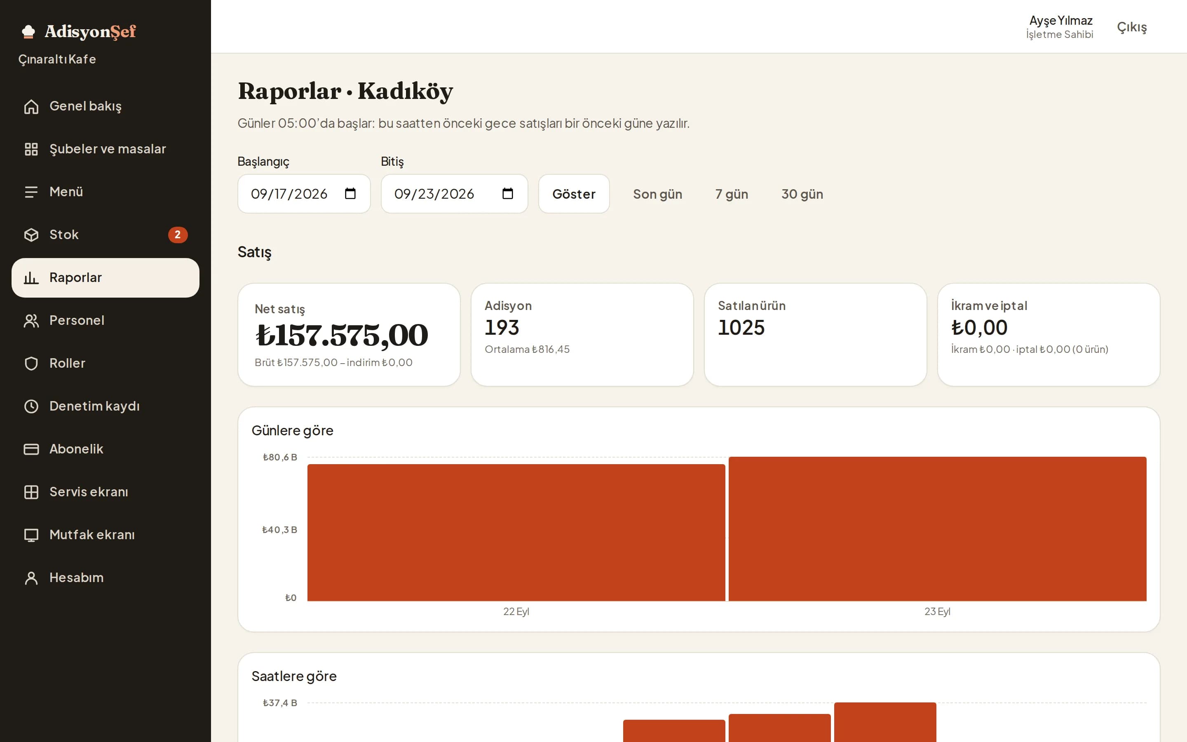Click the Menü lines icon
This screenshot has height=742, width=1187.
pyautogui.click(x=31, y=192)
